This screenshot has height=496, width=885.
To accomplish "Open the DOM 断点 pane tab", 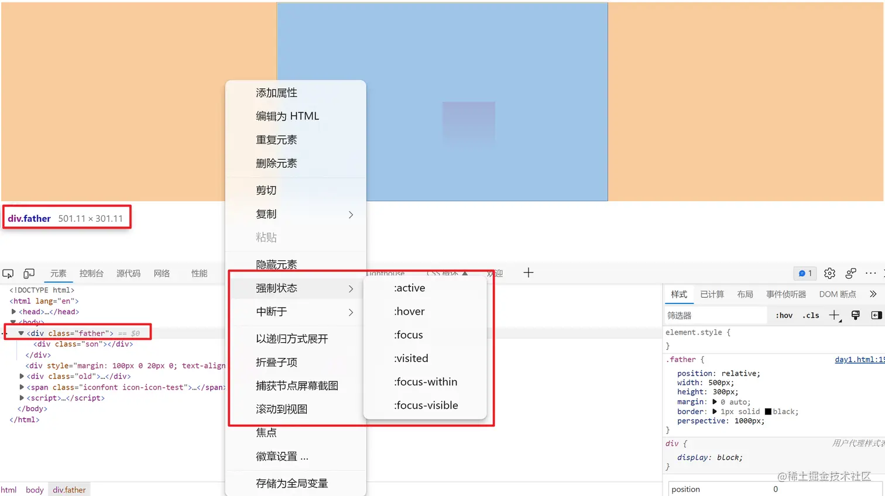I will pos(837,294).
